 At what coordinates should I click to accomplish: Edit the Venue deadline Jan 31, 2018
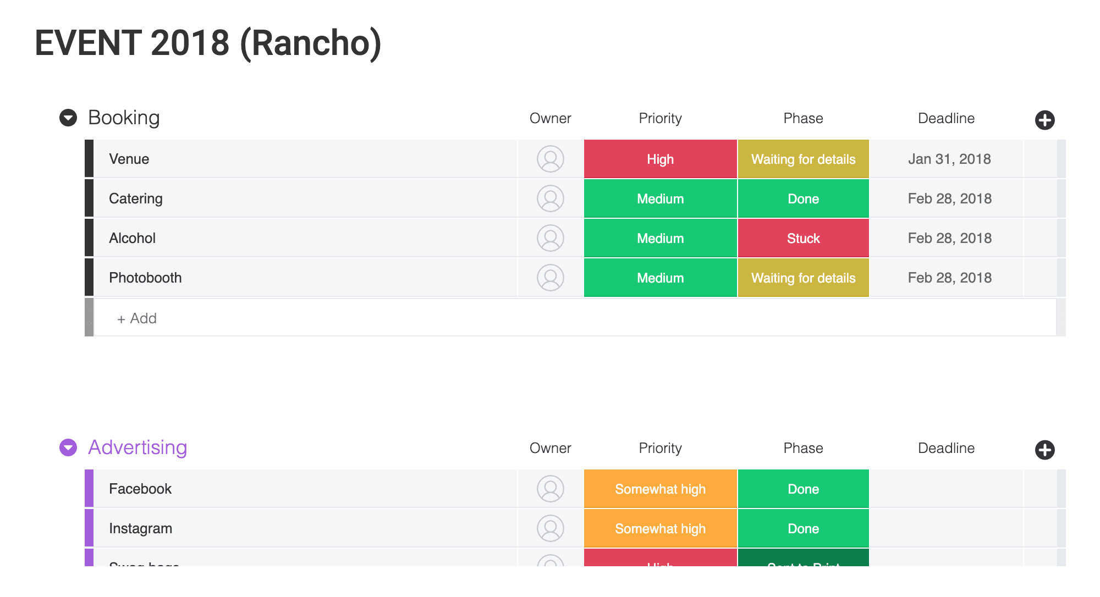[949, 159]
